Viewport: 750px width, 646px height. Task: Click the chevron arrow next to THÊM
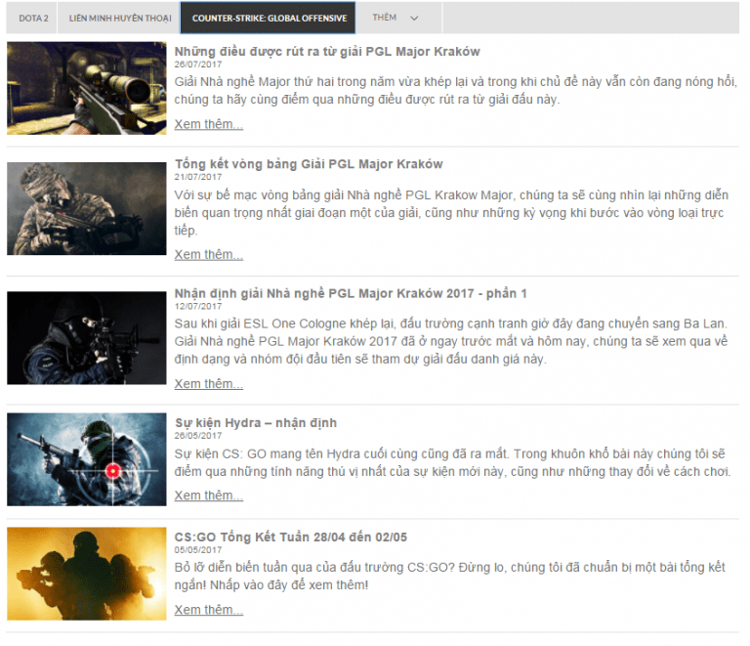[414, 19]
